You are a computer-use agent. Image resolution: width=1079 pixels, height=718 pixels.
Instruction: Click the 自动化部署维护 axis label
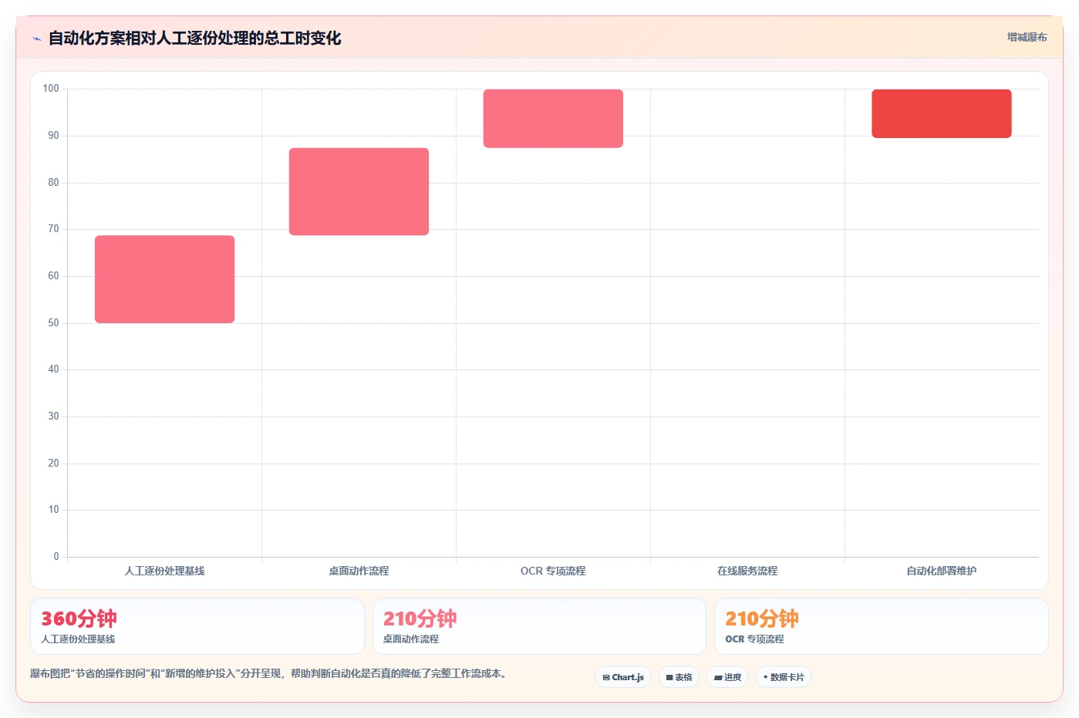pos(941,571)
